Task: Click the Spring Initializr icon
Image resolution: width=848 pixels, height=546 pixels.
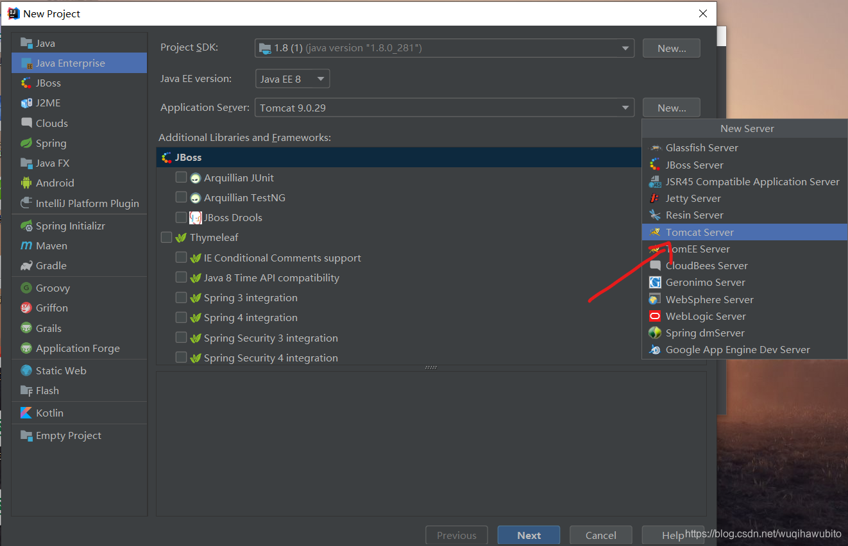Action: click(x=26, y=226)
